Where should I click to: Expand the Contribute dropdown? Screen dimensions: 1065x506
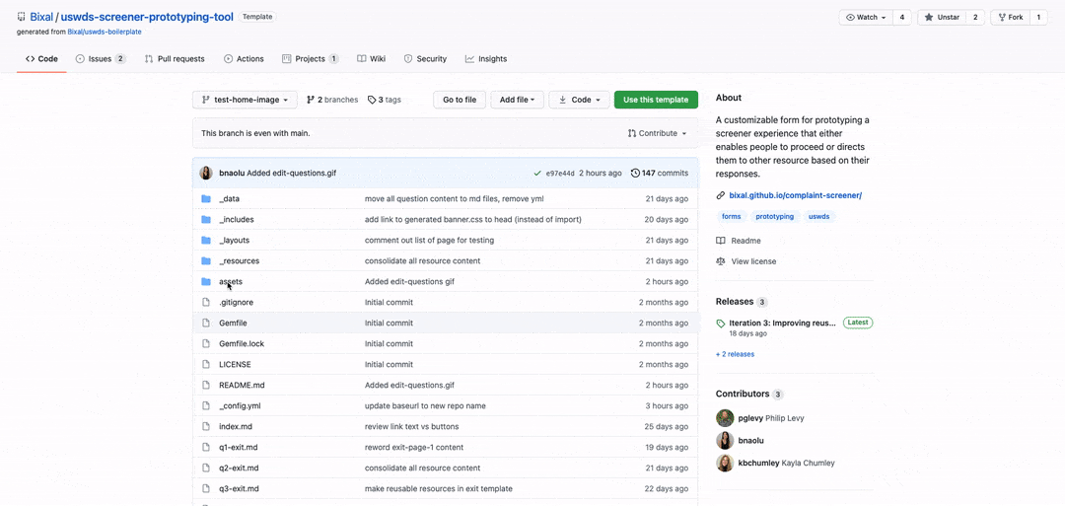click(658, 134)
